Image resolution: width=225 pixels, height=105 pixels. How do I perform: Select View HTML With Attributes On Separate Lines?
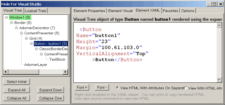(150, 88)
